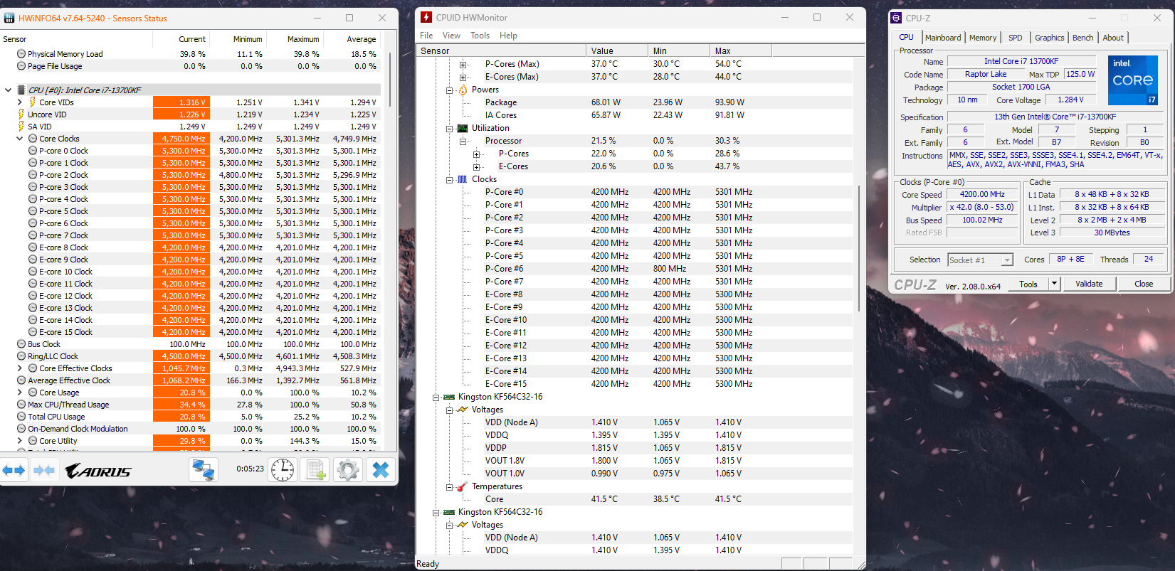
Task: Open the Help menu in HWMonitor
Action: pyautogui.click(x=508, y=36)
